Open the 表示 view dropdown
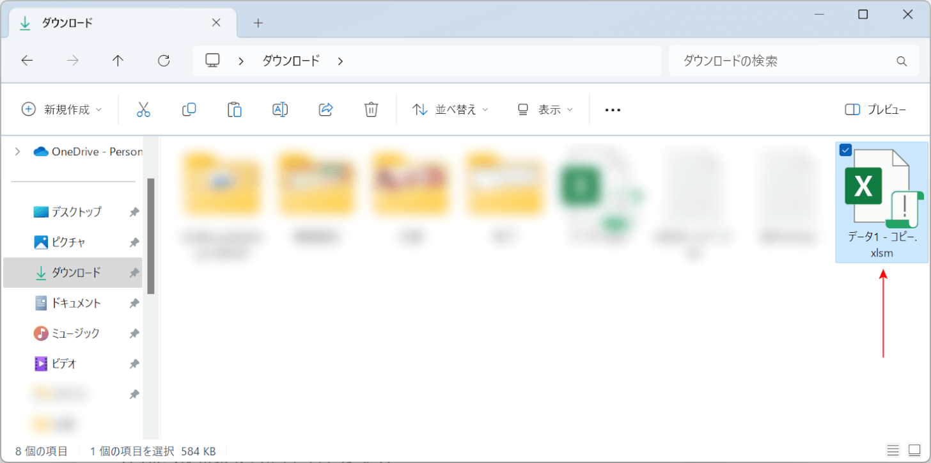Viewport: 931px width, 463px height. 545,110
